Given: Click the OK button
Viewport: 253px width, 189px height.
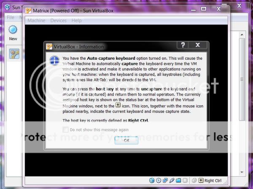Looking at the screenshot, I should (x=126, y=140).
